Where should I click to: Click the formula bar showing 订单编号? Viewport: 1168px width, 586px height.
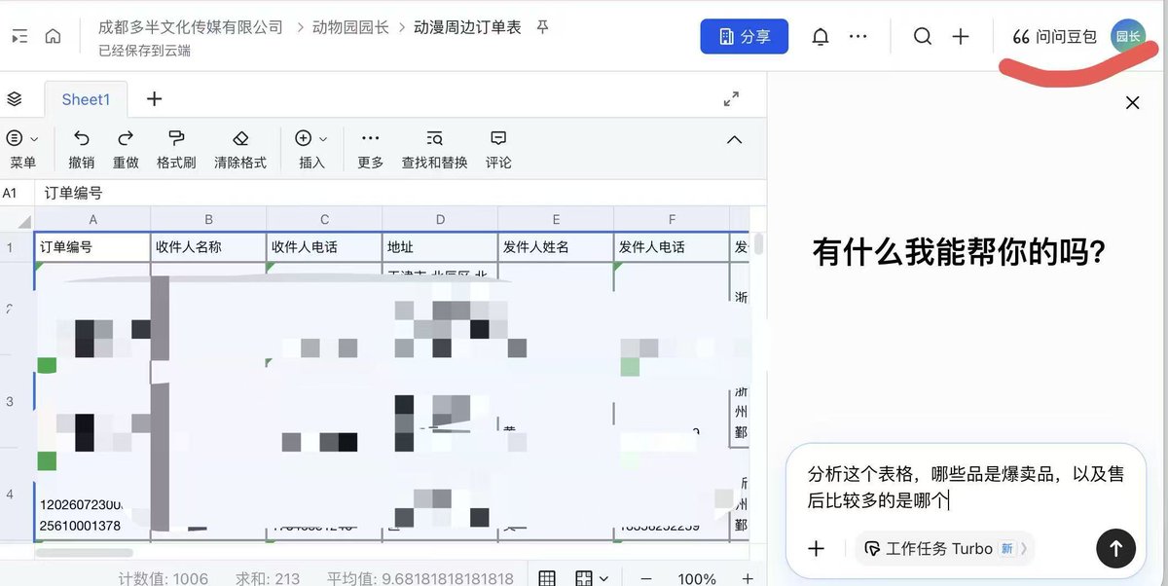399,193
